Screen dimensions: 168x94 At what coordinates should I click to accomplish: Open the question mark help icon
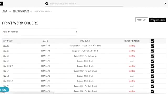[x=165, y=4]
